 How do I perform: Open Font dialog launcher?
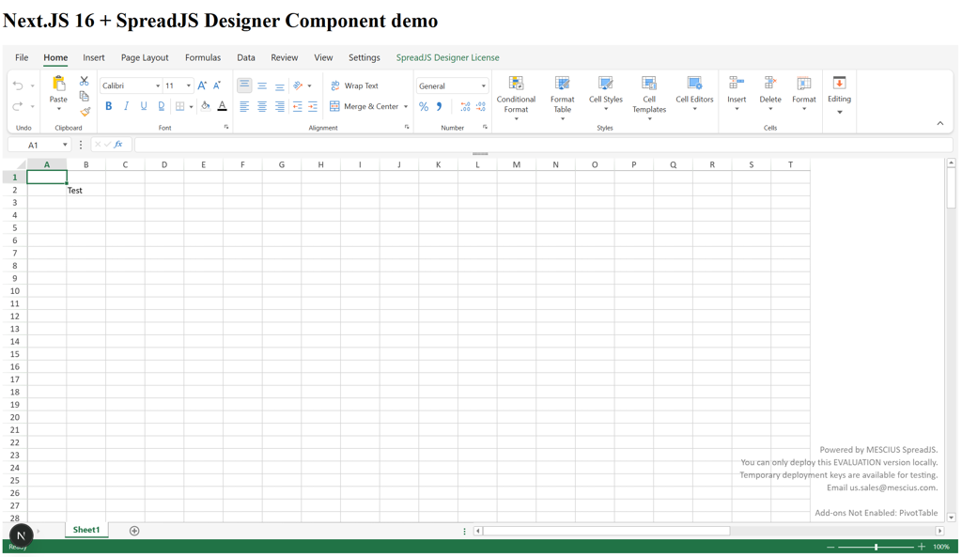(x=226, y=127)
